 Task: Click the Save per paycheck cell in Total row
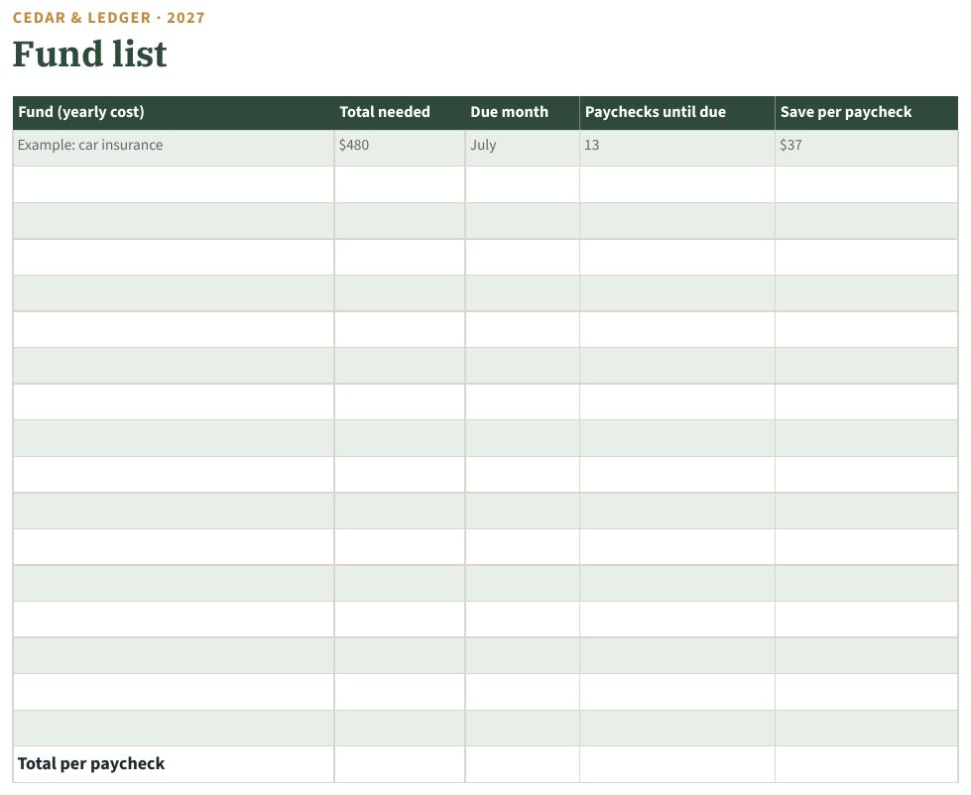point(866,764)
